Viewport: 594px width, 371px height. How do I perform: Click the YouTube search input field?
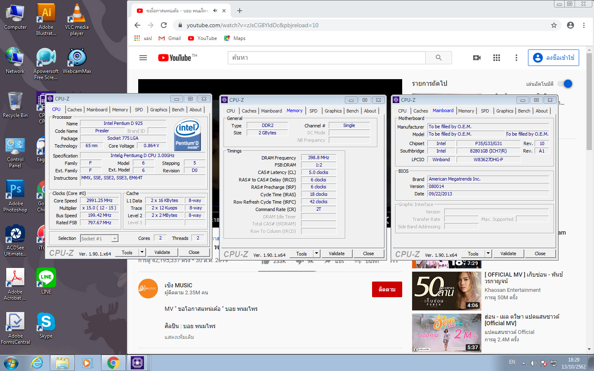[327, 58]
